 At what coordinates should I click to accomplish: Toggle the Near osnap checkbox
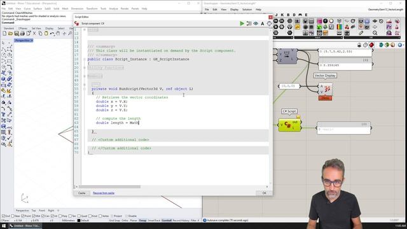[x=13, y=216]
